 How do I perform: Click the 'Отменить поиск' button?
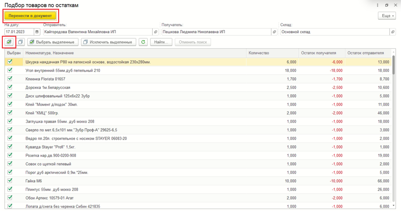193,42
